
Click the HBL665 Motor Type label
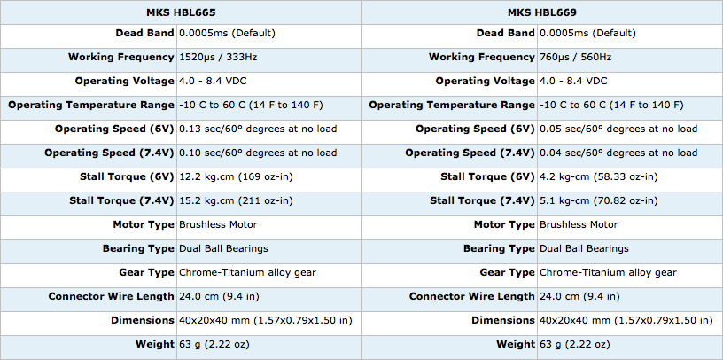(x=144, y=224)
